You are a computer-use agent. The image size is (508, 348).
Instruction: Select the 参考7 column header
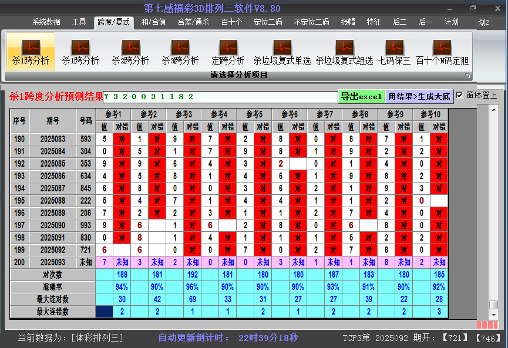(x=325, y=114)
